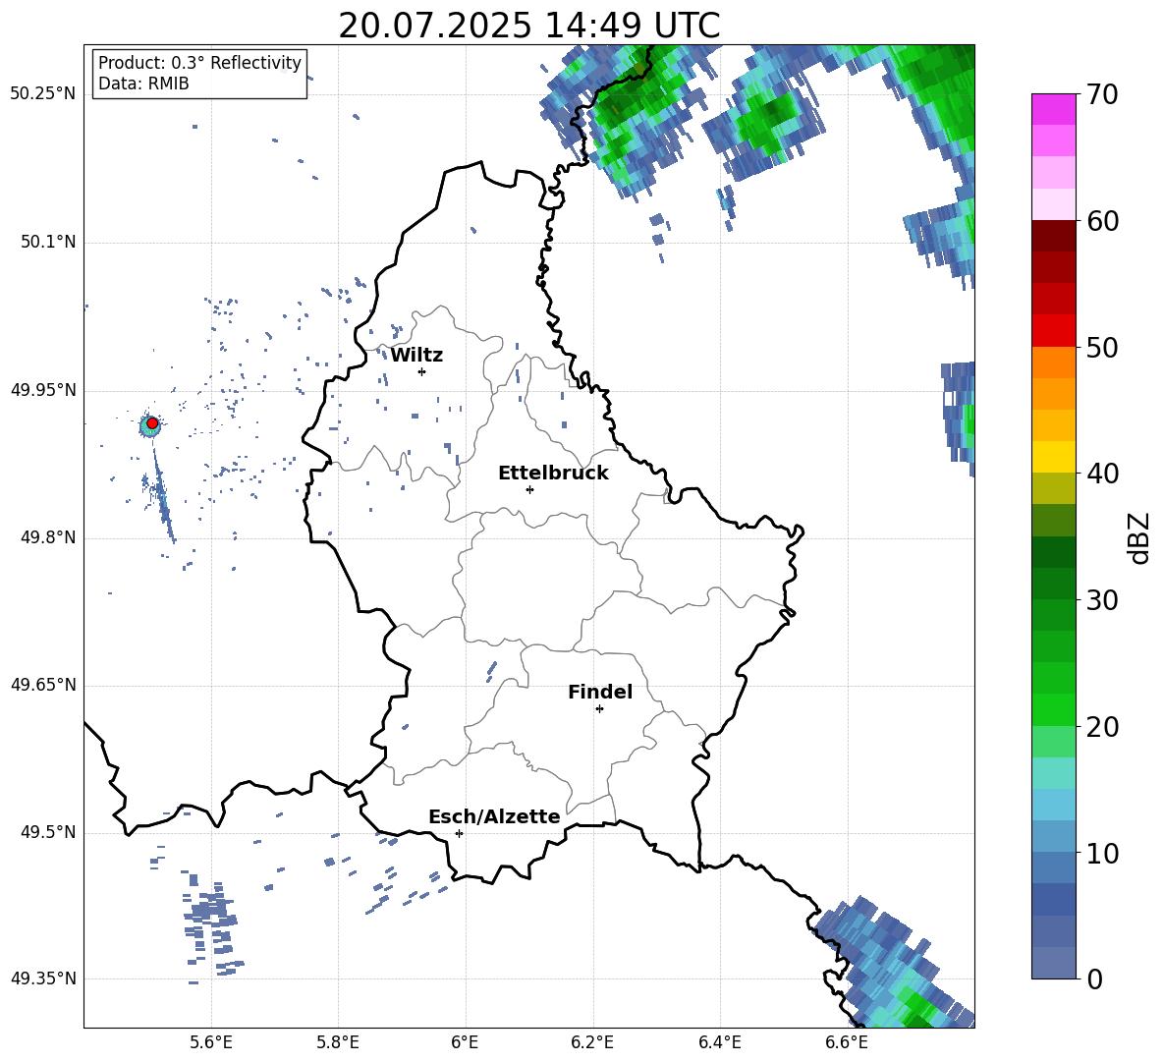Click the 49.95°N latitude label
The height and width of the screenshot is (1062, 1163).
tap(43, 390)
